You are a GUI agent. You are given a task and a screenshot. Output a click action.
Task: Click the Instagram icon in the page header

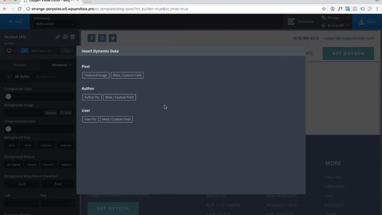click(102, 38)
